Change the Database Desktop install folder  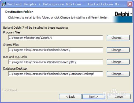[x=118, y=74]
